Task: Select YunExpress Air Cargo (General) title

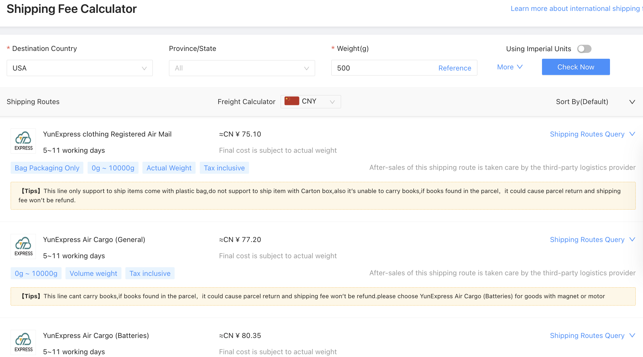Action: point(94,239)
